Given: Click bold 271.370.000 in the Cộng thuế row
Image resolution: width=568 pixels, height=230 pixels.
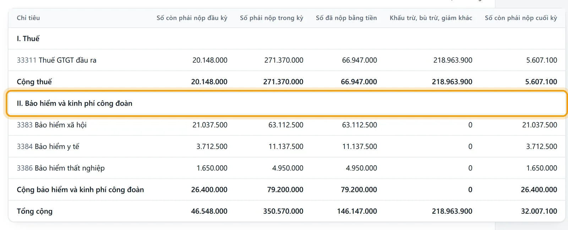Looking at the screenshot, I should [x=283, y=82].
